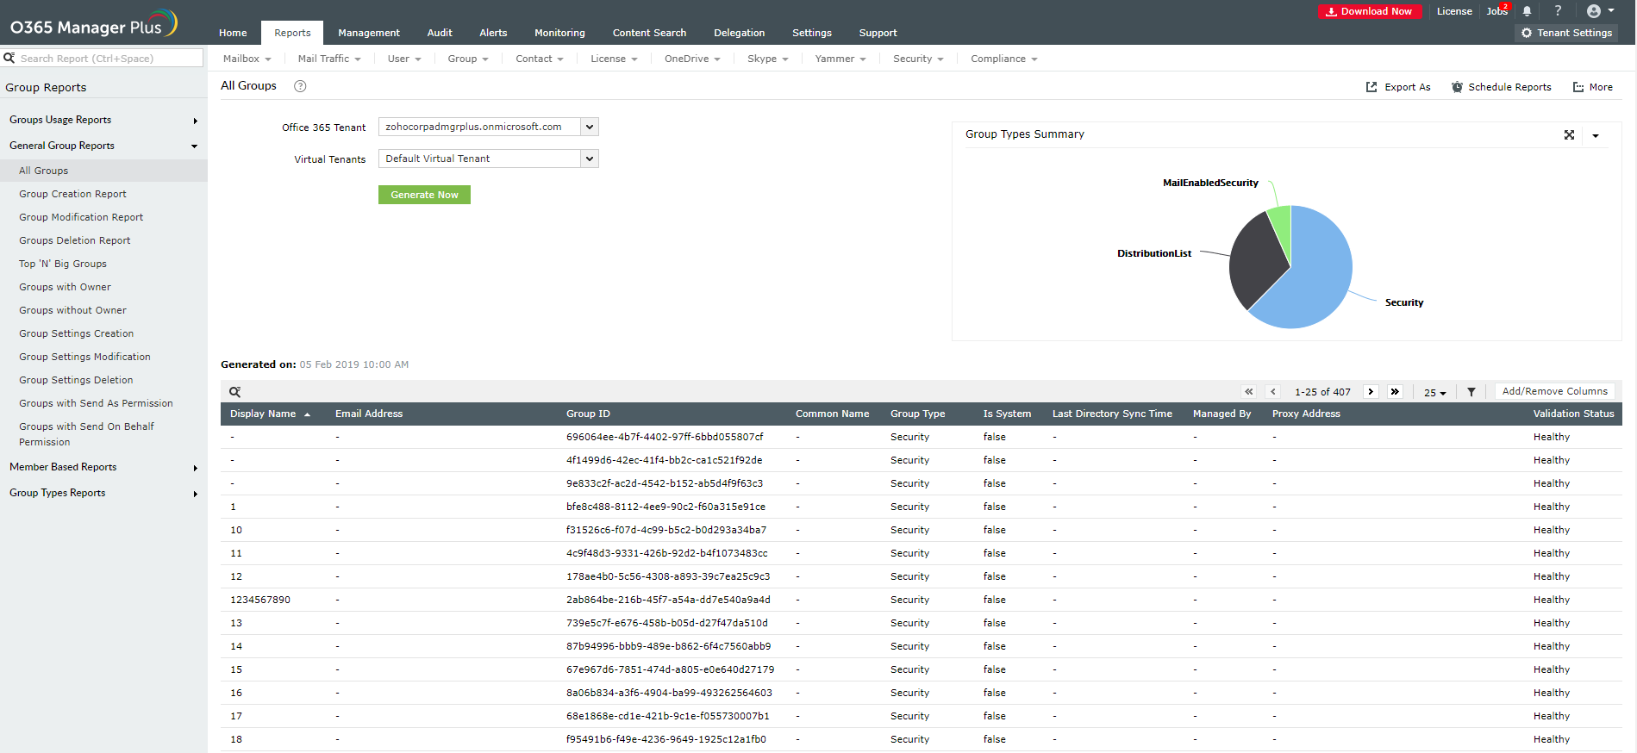Click the Export As icon
Image resolution: width=1637 pixels, height=753 pixels.
click(x=1371, y=87)
